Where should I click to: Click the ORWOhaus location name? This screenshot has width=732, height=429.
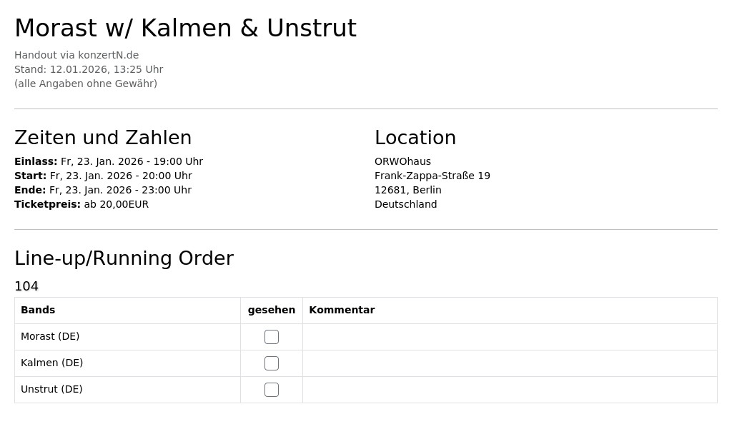click(402, 161)
